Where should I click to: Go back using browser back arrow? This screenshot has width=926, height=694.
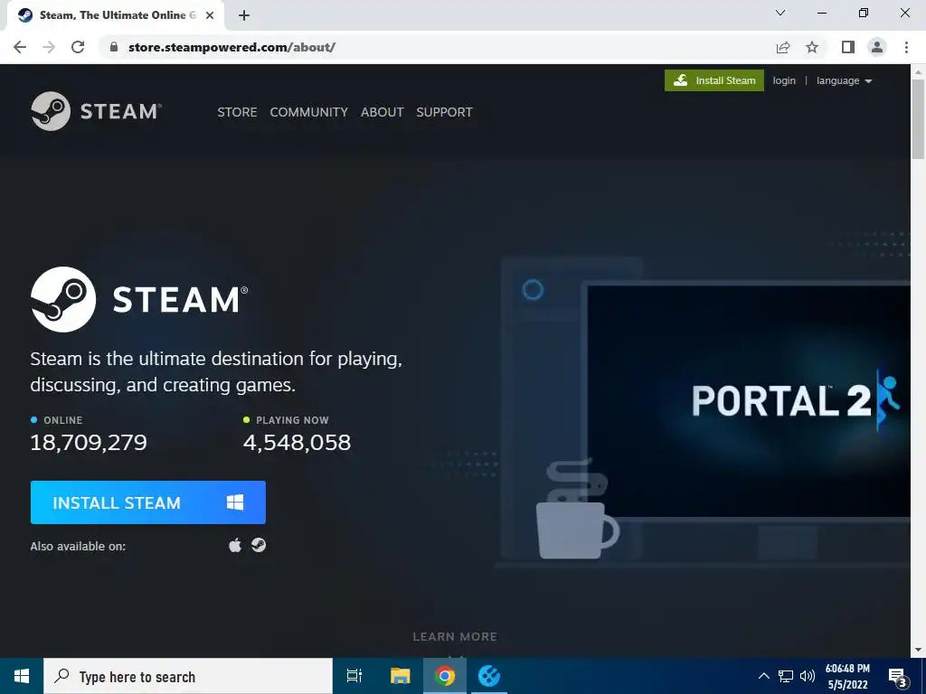[x=20, y=47]
